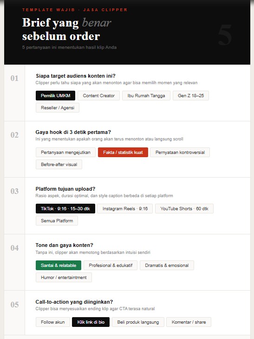This screenshot has height=339, width=254.
Task: Click the green Santai & relatable chip
Action: coord(59,265)
